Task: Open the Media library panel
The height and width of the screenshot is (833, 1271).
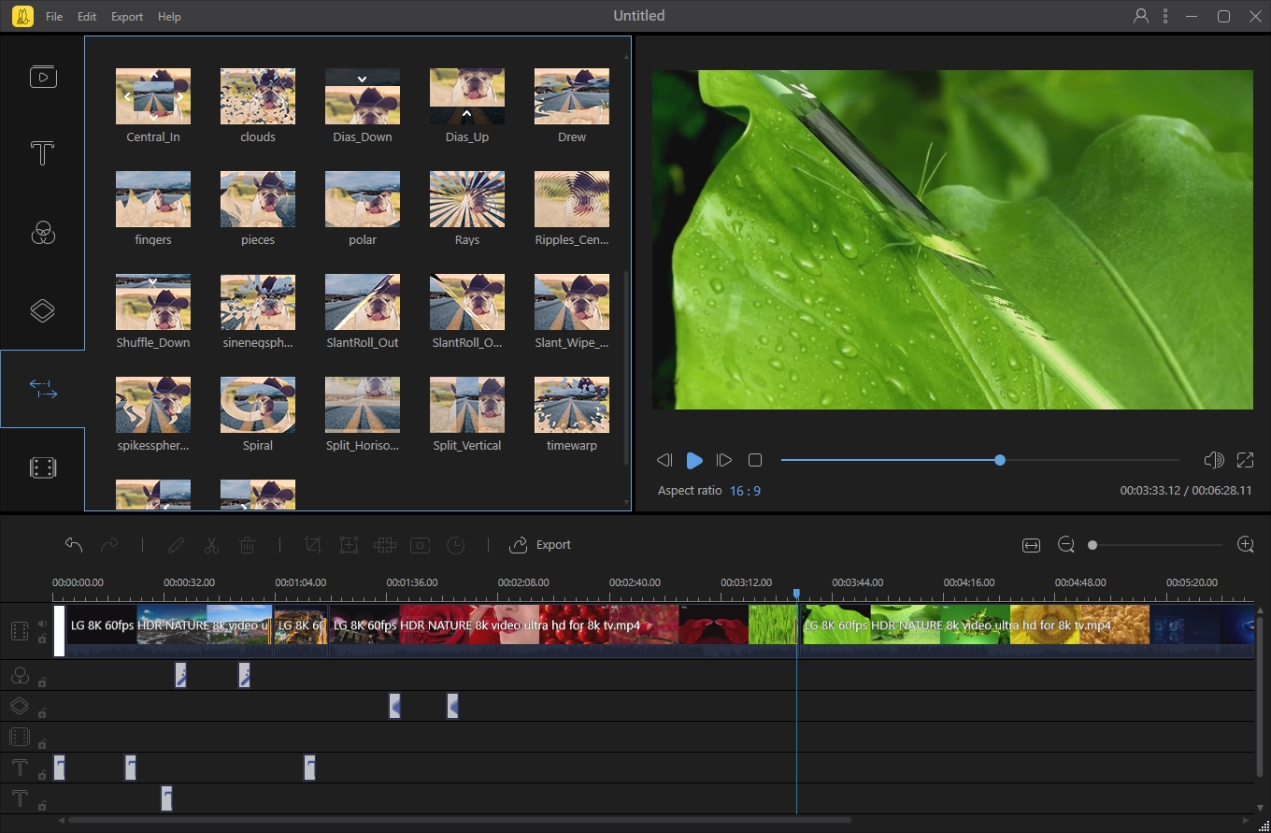Action: pos(42,77)
